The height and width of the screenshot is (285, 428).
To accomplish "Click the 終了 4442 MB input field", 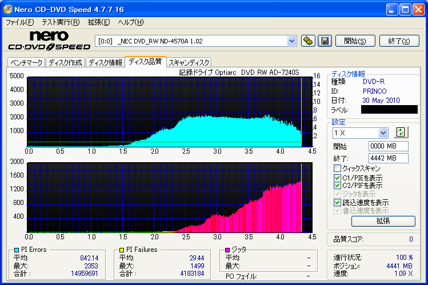I will tap(388, 158).
